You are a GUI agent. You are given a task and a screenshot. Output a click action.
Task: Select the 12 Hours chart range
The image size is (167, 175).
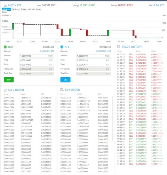point(7,9)
